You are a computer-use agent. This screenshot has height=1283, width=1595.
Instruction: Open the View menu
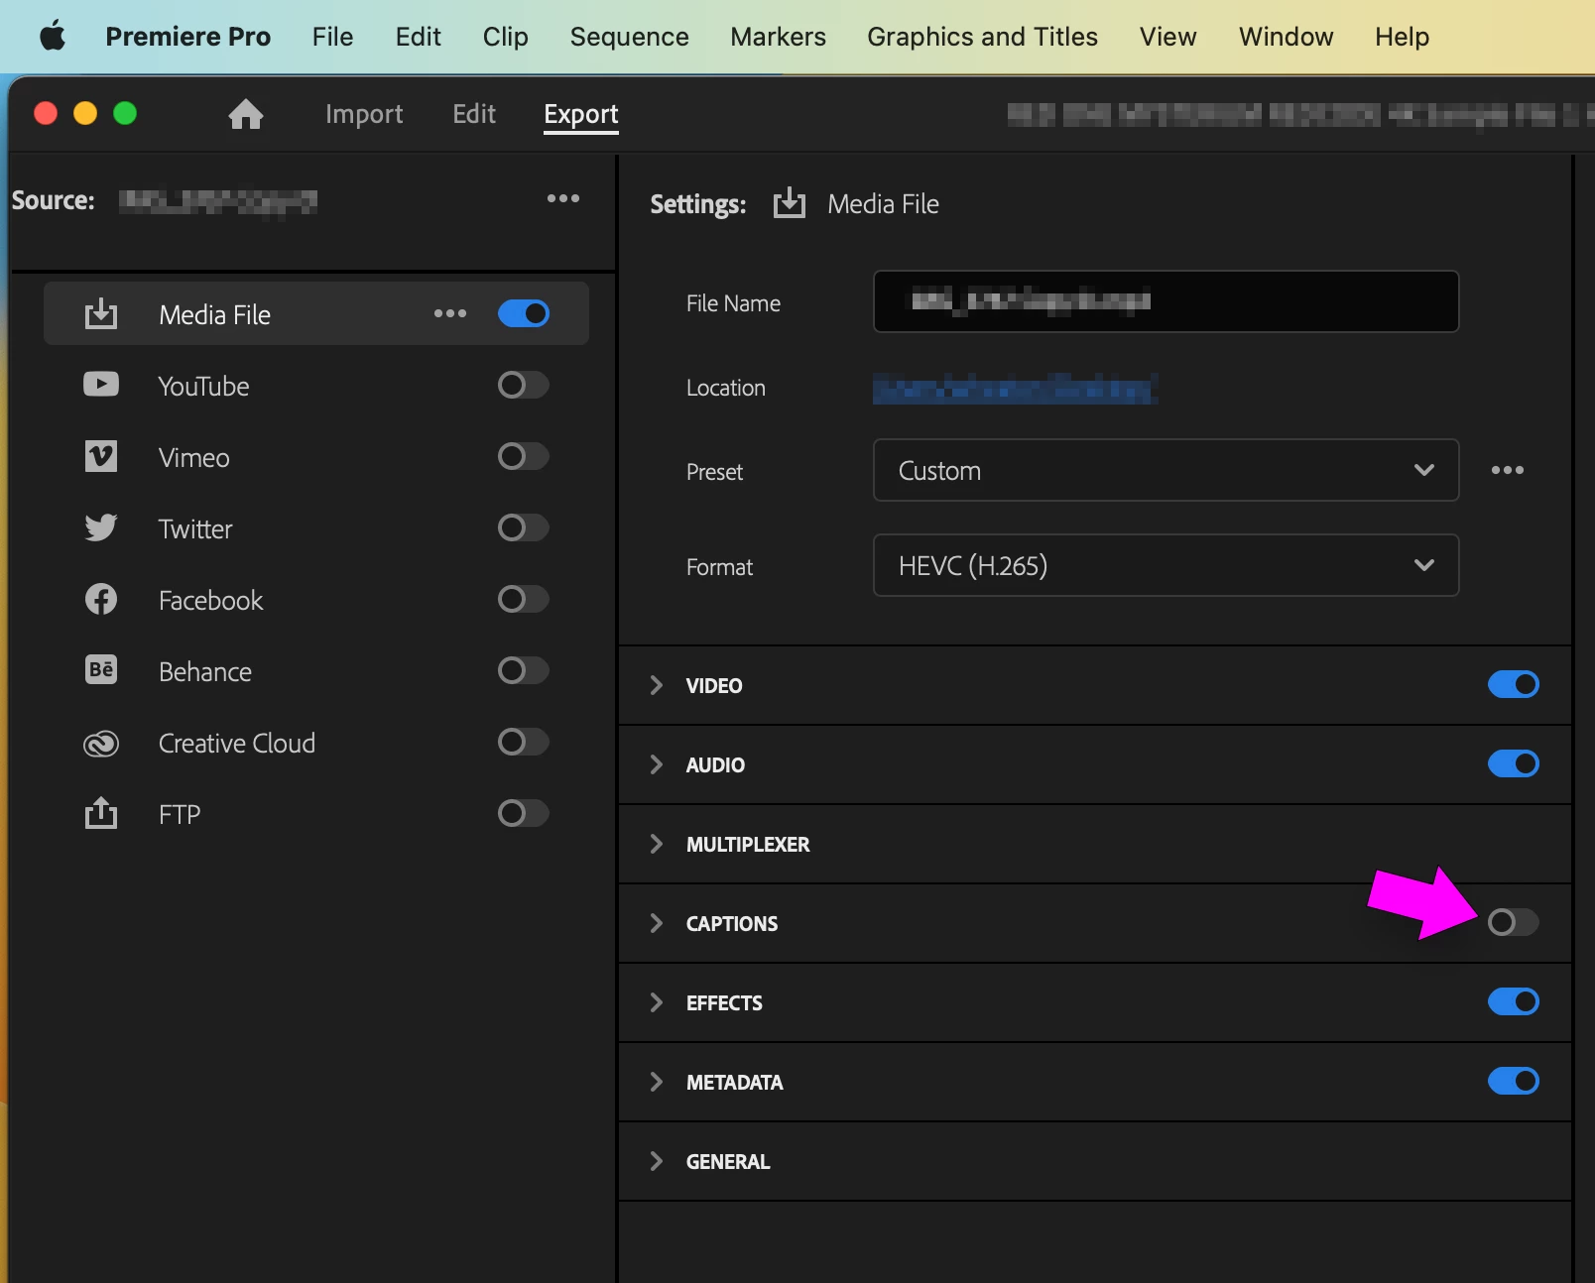click(1167, 37)
